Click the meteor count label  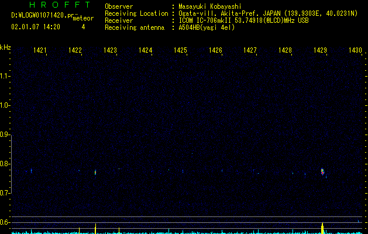(83, 18)
